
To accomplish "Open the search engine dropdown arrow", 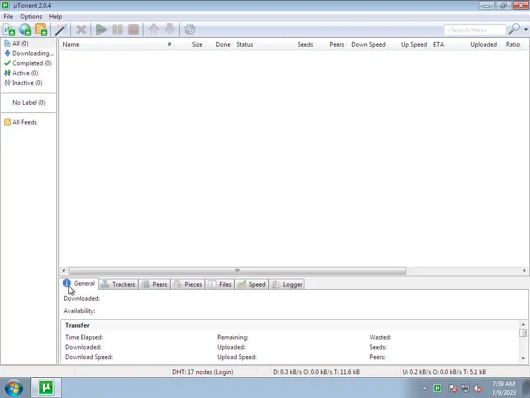I will (526, 30).
